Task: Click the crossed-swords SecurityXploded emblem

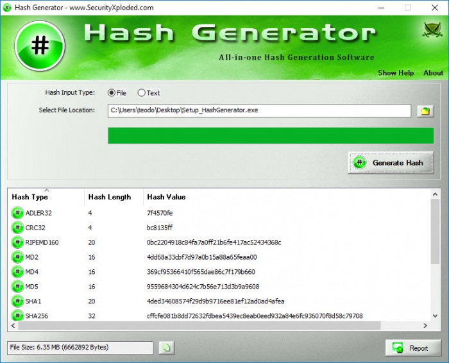Action: click(x=432, y=30)
